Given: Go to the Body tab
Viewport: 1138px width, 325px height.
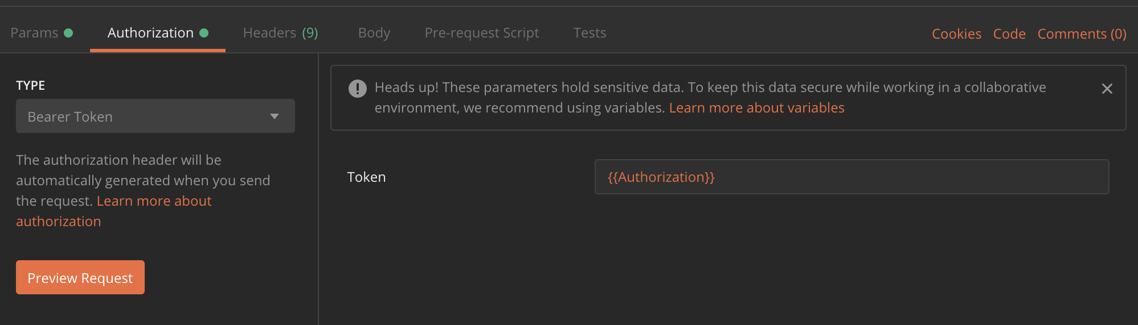Looking at the screenshot, I should (374, 33).
